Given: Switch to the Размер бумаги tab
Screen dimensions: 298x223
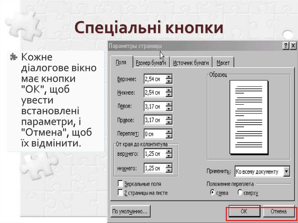Looking at the screenshot, I should tap(151, 62).
